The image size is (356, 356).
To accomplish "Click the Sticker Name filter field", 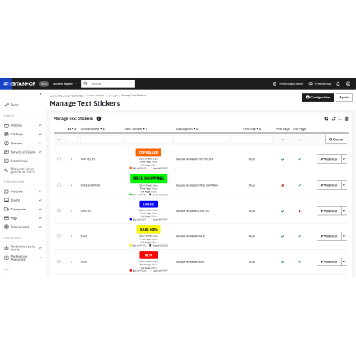I will 101,139.
